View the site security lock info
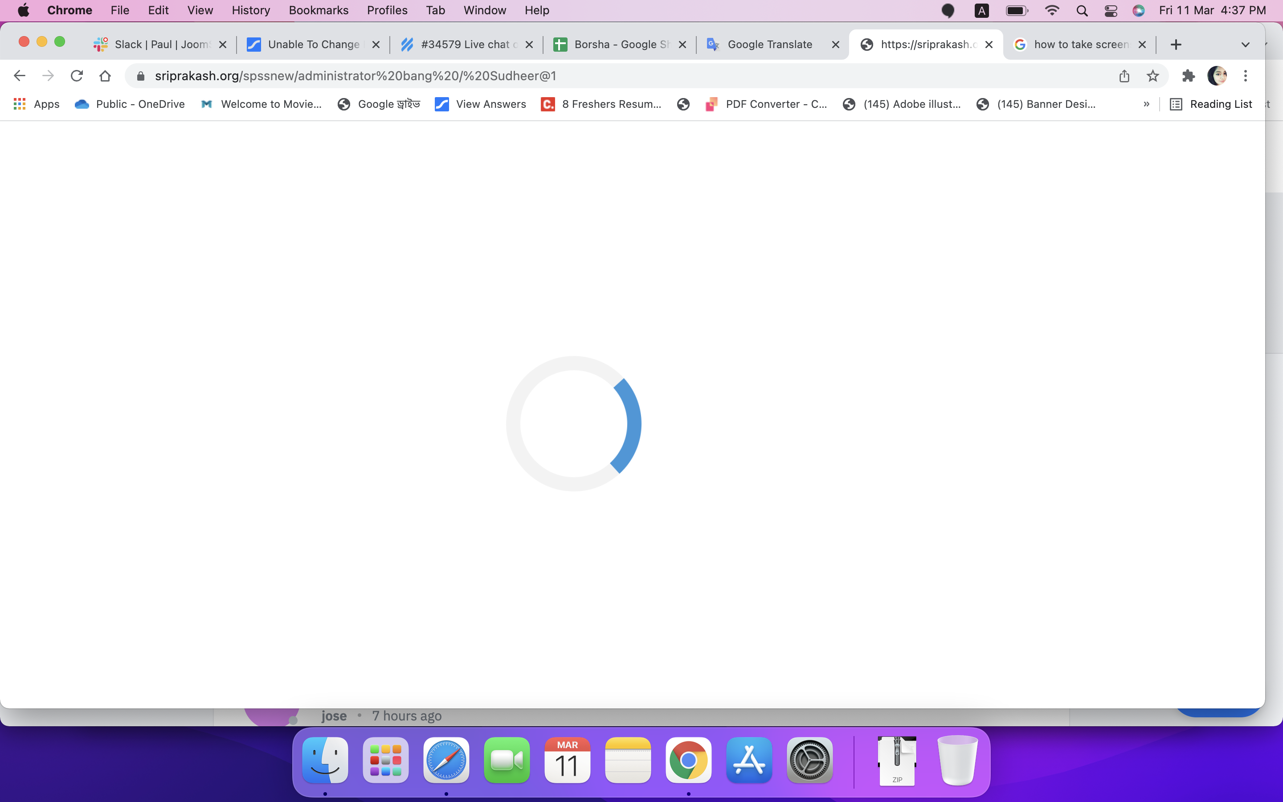The height and width of the screenshot is (802, 1283). [140, 75]
